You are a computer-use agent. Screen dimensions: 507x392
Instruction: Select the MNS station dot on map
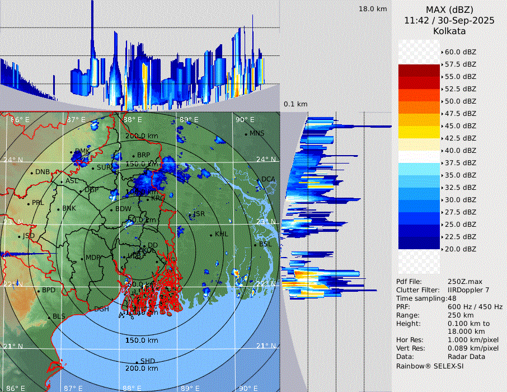246,134
